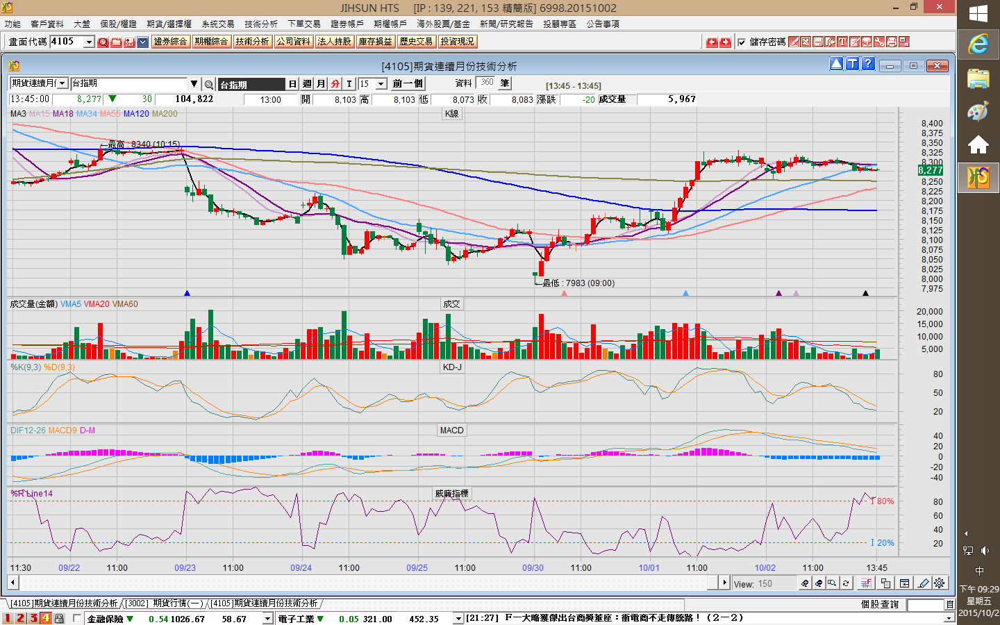
Task: Toggle checkbox before 金融保險 in status bar
Action: pyautogui.click(x=77, y=618)
